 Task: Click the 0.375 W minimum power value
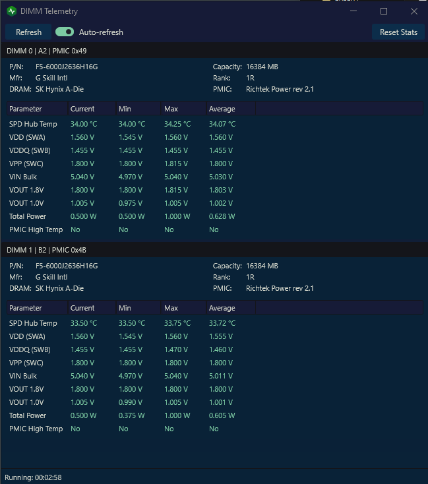pos(131,415)
